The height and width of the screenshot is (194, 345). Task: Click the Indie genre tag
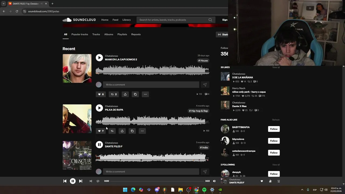[204, 148]
